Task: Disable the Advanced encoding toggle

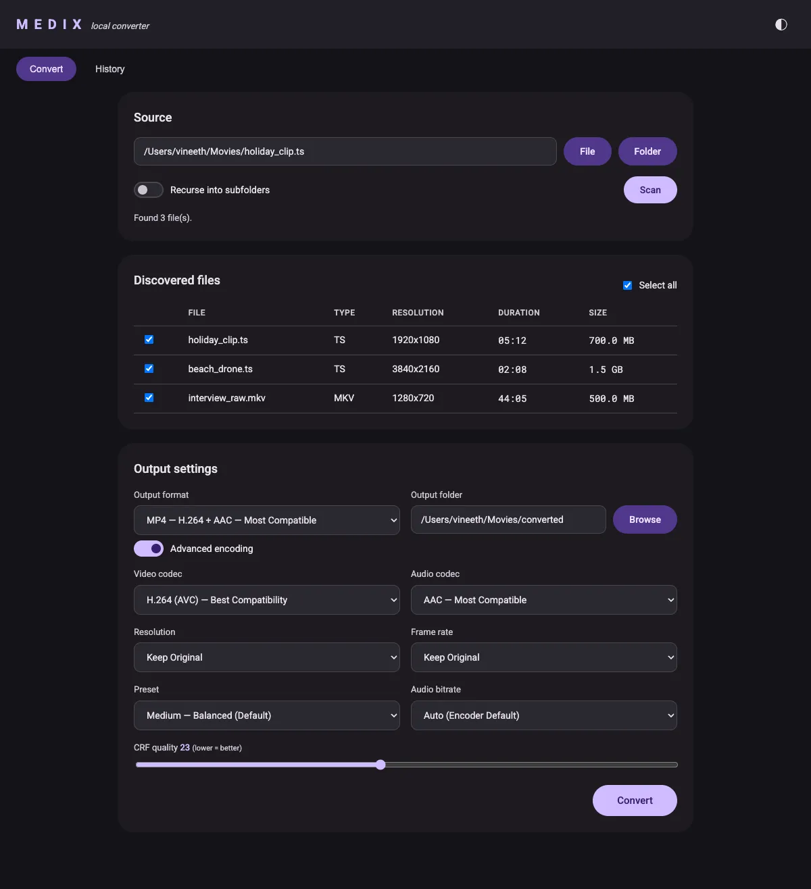Action: point(149,549)
